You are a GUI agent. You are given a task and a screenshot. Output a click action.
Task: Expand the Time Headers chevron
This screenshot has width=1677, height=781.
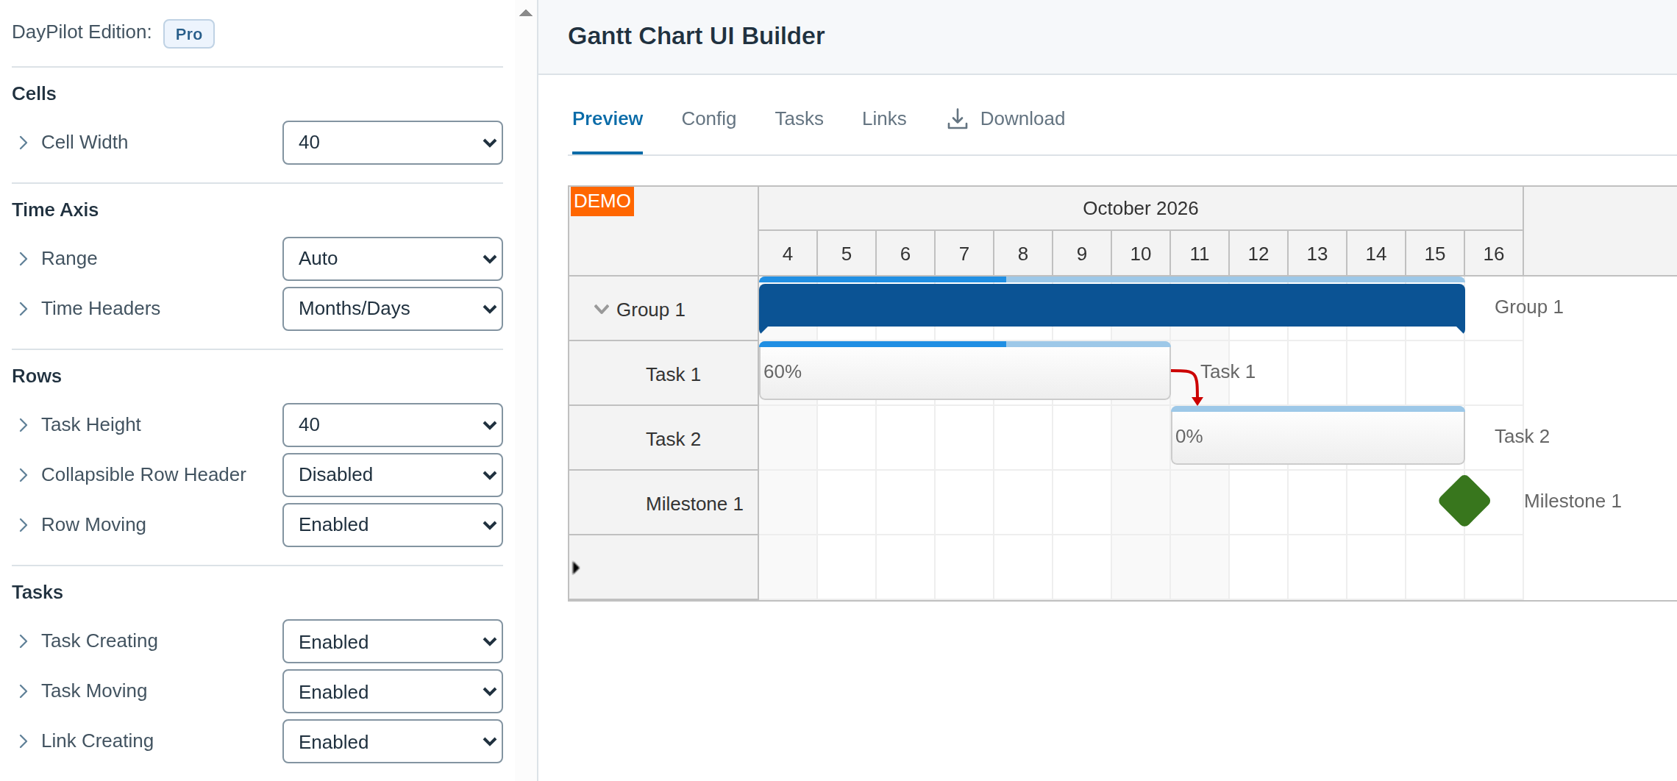pyautogui.click(x=24, y=309)
